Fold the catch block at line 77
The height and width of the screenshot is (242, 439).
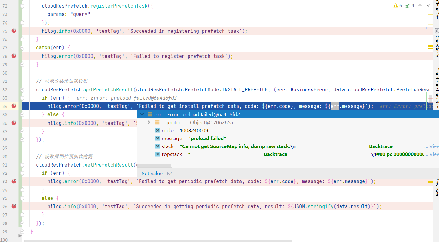[22, 48]
